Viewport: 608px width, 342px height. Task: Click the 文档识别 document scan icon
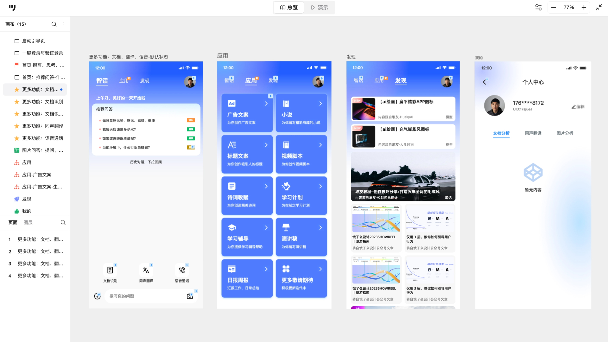(110, 270)
